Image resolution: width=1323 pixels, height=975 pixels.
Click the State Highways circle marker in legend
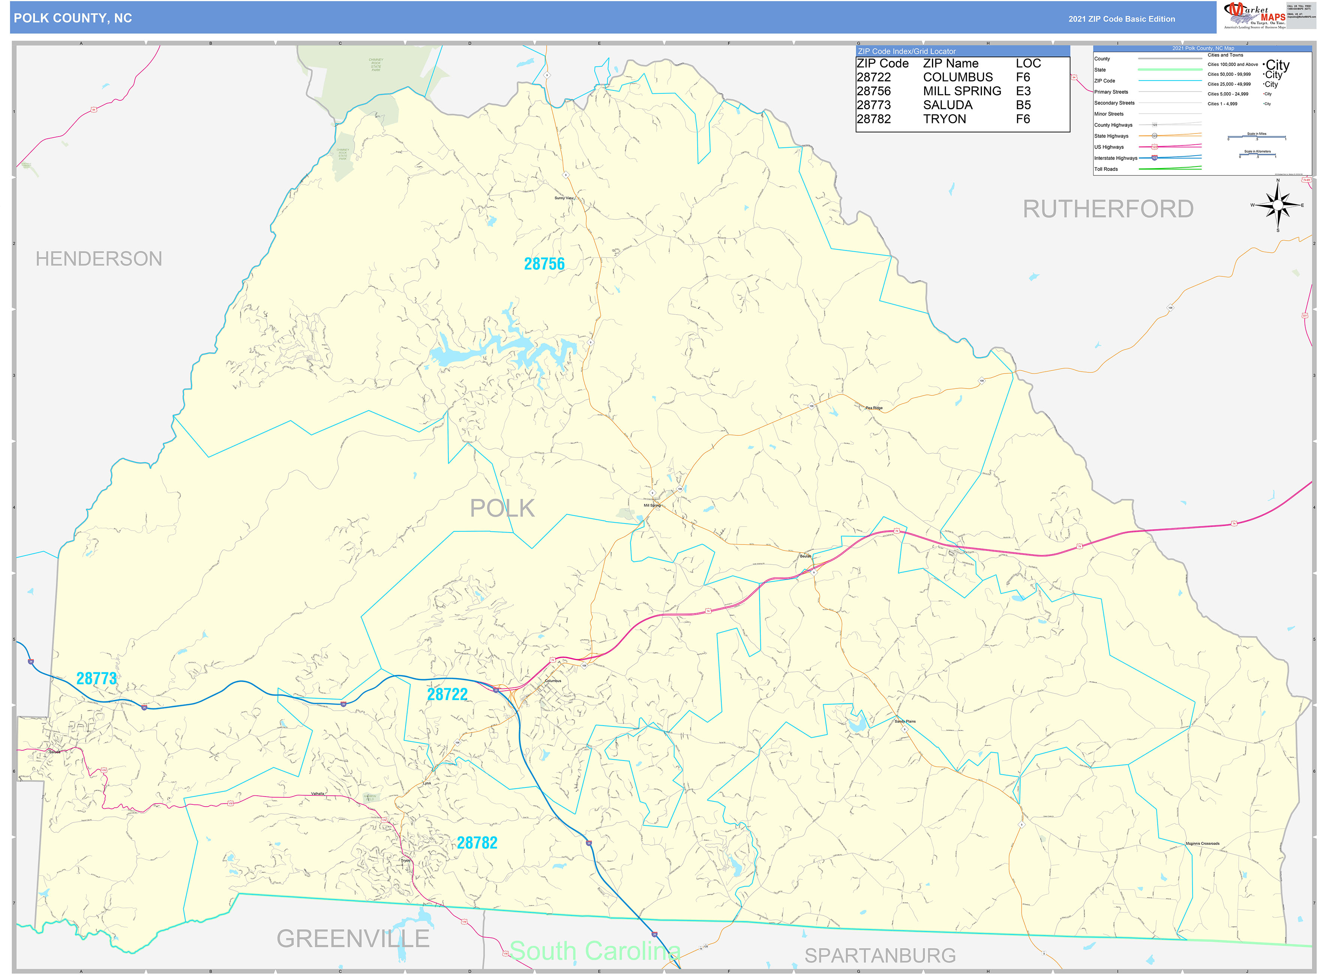[x=1155, y=136]
